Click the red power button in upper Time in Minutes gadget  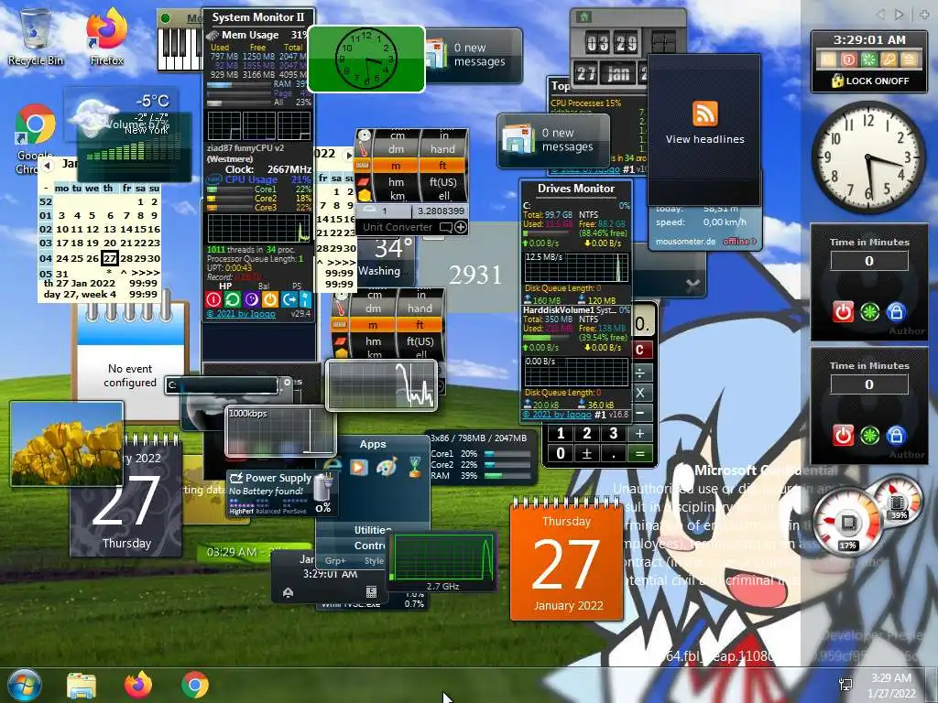click(843, 312)
